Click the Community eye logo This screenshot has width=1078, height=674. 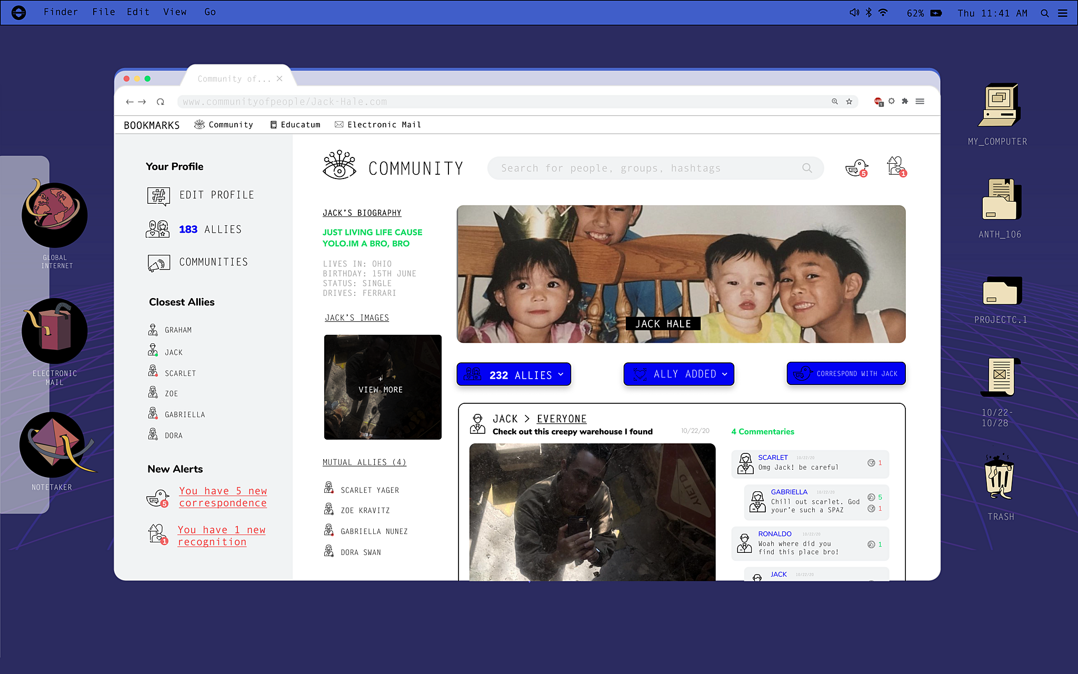click(340, 165)
